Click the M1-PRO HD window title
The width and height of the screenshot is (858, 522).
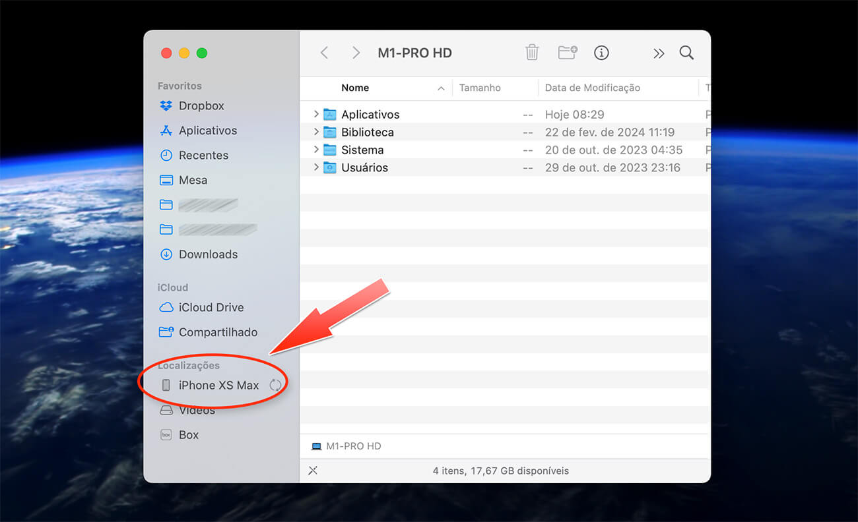click(x=414, y=53)
